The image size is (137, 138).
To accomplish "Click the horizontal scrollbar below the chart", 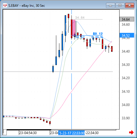I will [61, 130].
